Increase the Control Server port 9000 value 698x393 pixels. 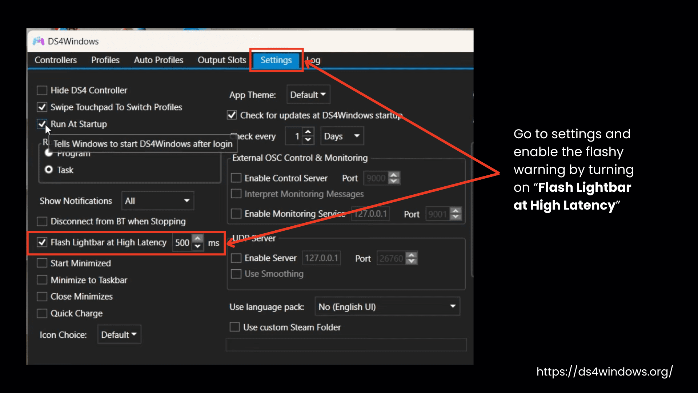pyautogui.click(x=394, y=175)
